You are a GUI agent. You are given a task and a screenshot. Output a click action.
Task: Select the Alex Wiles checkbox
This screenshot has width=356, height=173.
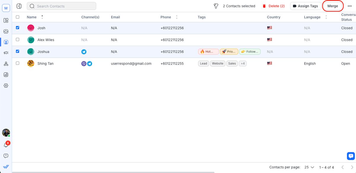tap(18, 40)
